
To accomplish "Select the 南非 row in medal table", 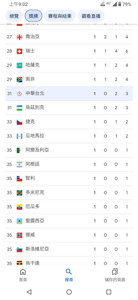I will pos(69,79).
